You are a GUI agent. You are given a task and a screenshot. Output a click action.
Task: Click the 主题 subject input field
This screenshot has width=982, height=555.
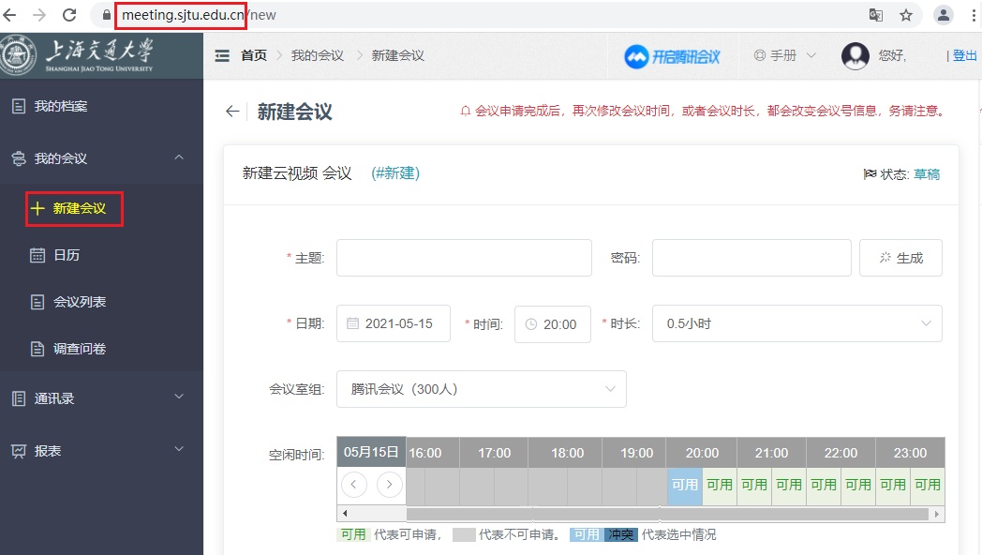464,258
